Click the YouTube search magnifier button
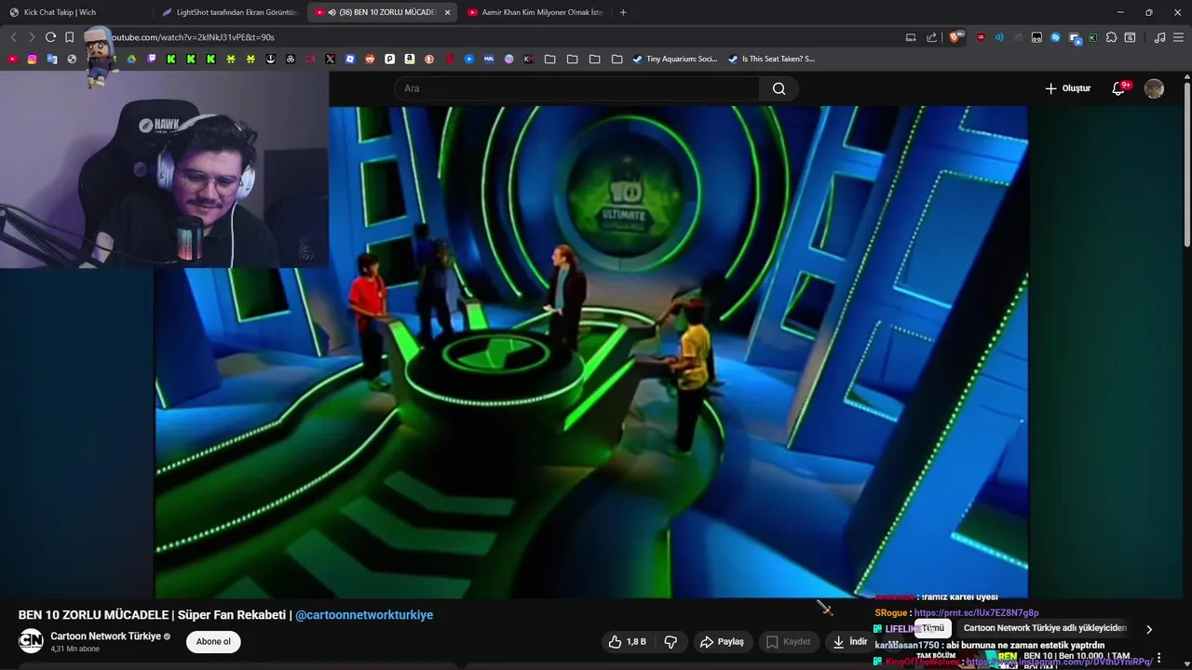This screenshot has width=1192, height=670. 779,88
